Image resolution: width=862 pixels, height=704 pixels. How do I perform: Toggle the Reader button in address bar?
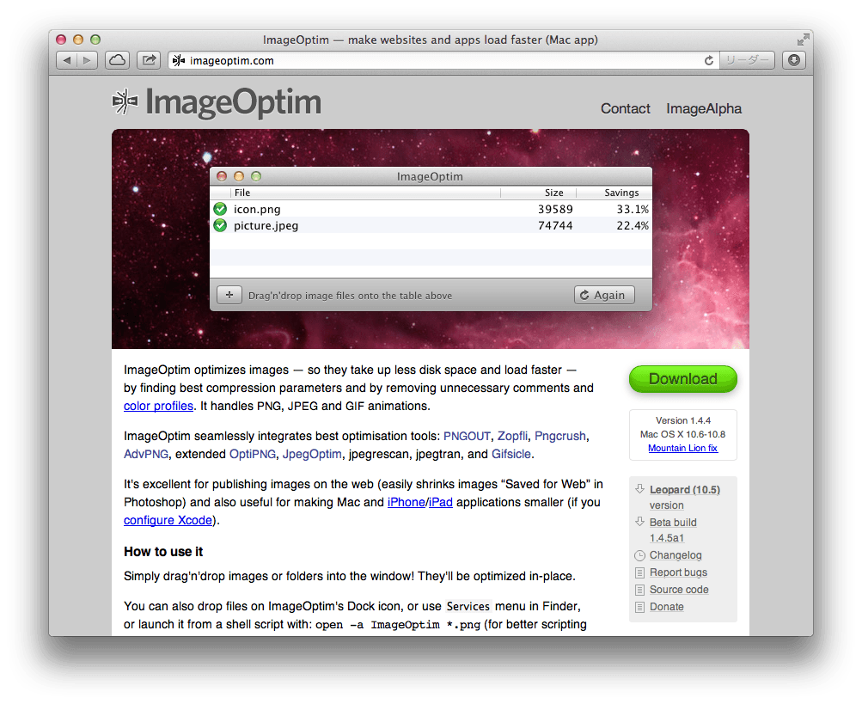tap(747, 60)
